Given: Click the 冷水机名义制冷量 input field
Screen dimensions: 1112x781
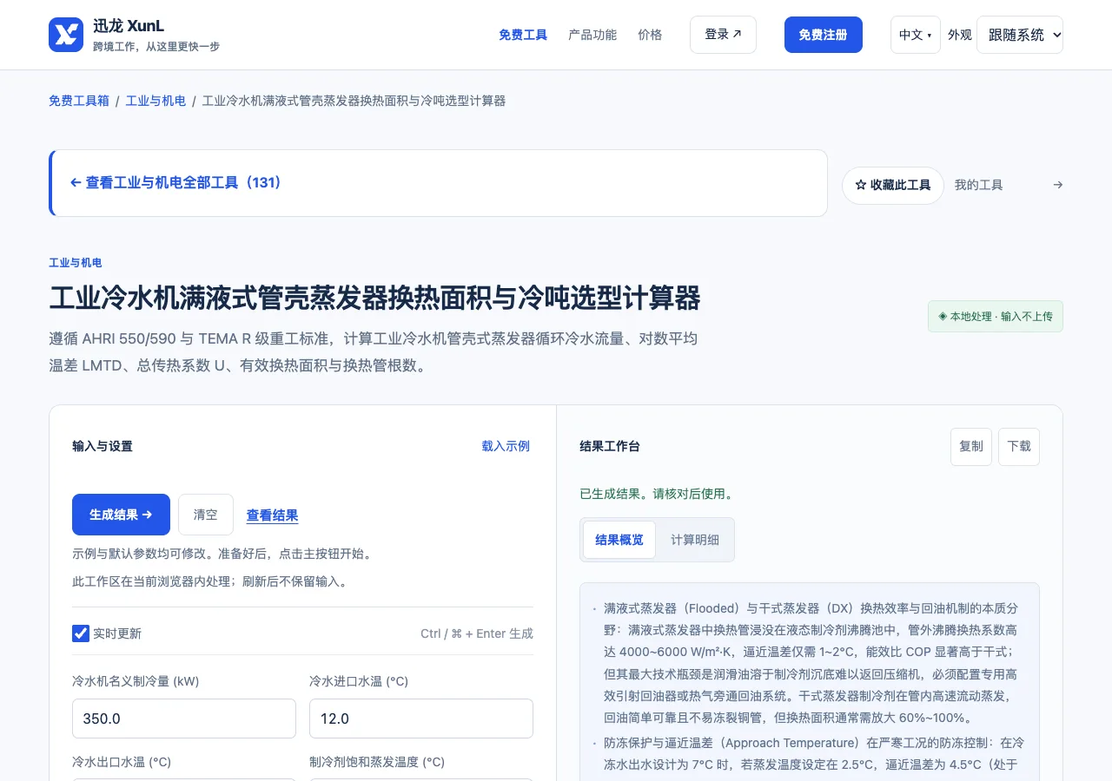Looking at the screenshot, I should [184, 719].
